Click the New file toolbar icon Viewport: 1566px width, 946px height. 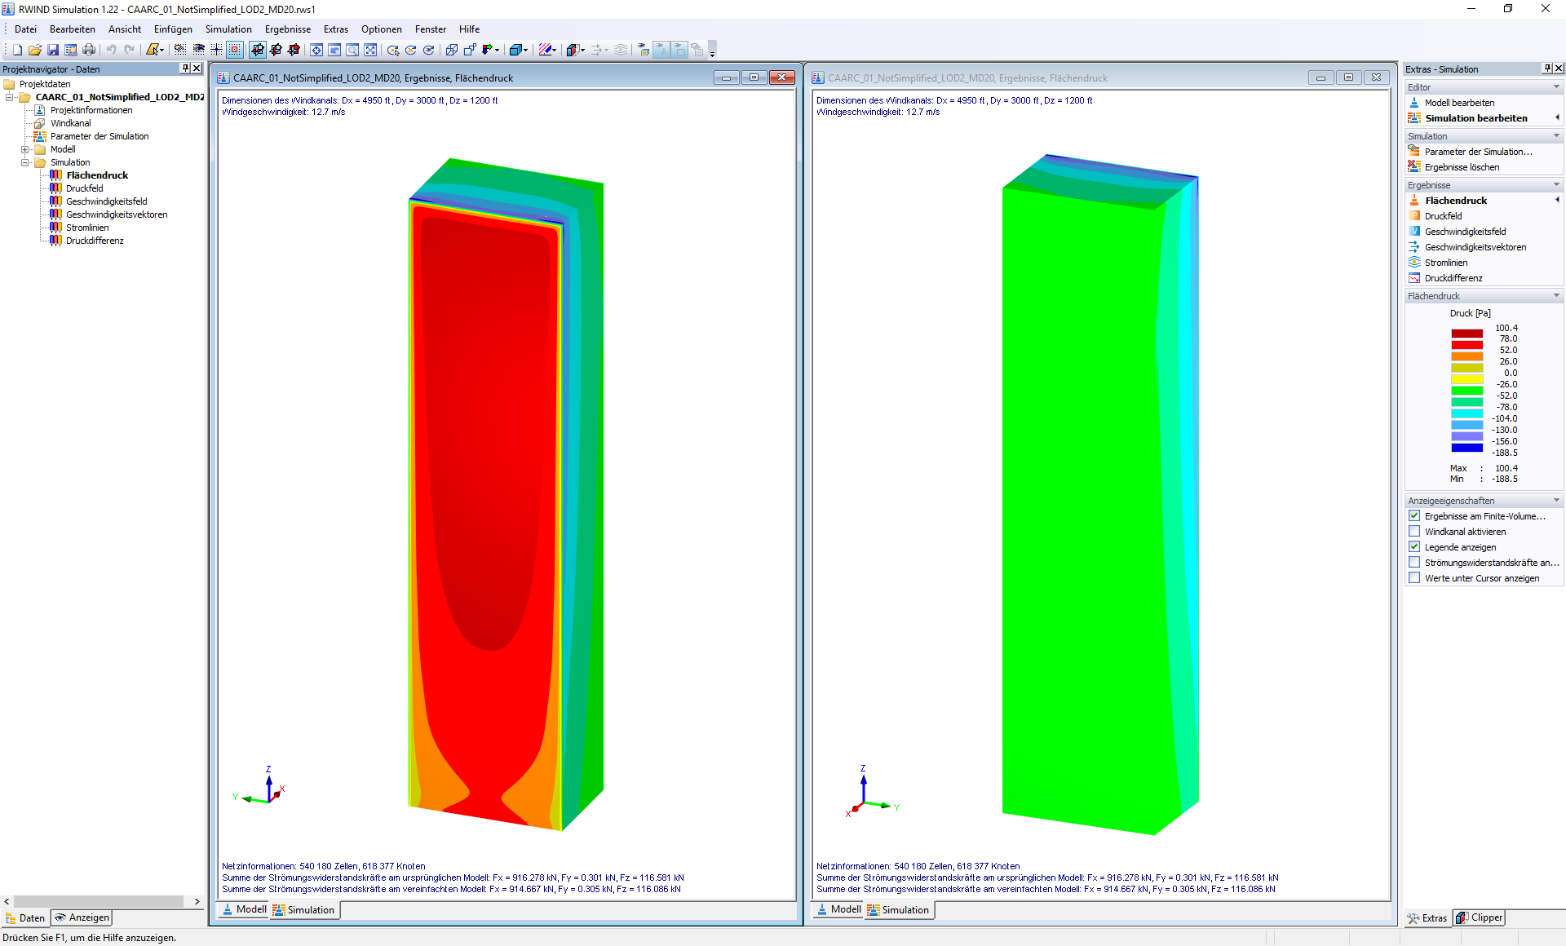17,50
